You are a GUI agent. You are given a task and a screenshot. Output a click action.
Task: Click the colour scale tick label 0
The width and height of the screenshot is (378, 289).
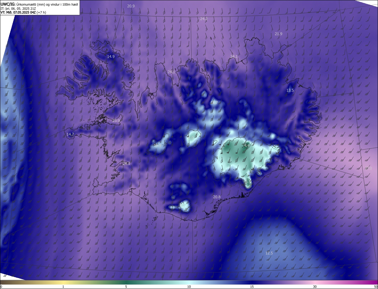pyautogui.click(x=1, y=287)
